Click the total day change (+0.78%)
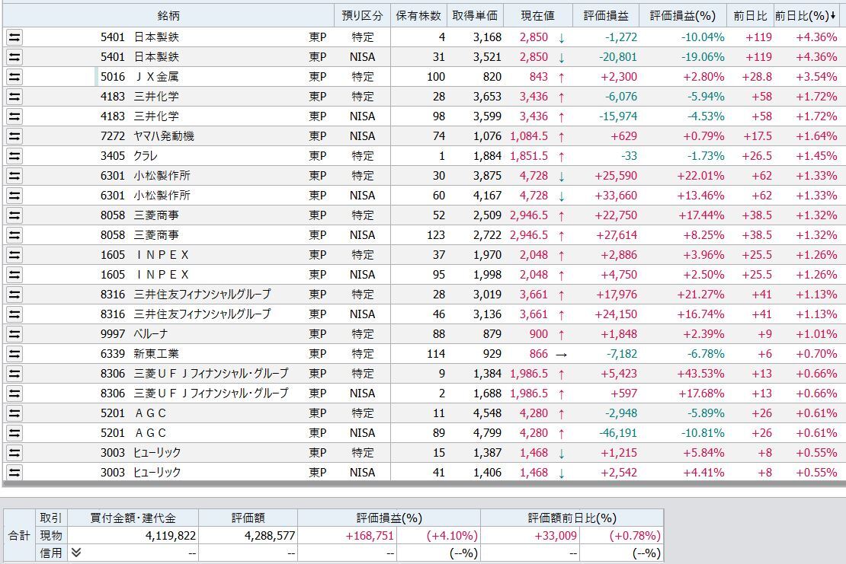 pyautogui.click(x=635, y=535)
